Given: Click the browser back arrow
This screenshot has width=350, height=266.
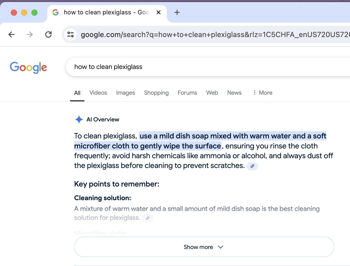Looking at the screenshot, I should point(12,34).
